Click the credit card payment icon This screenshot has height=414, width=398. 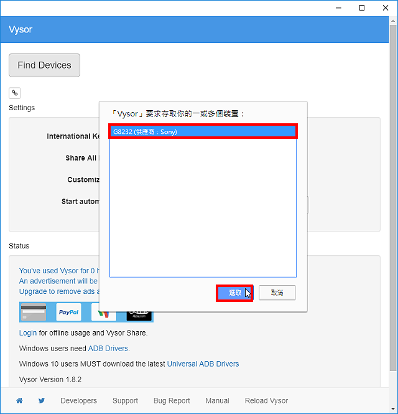[x=34, y=312]
